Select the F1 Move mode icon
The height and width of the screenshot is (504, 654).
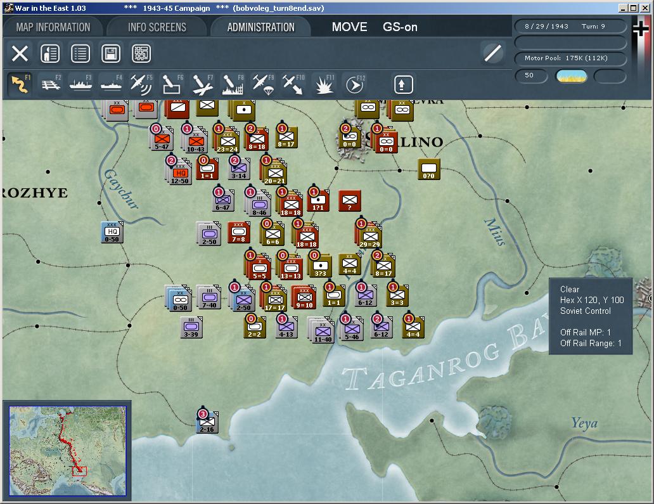tap(20, 84)
